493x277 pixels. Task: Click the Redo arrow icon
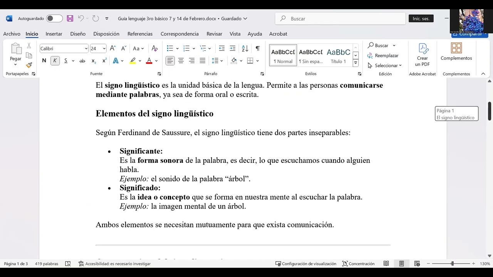tap(96, 18)
